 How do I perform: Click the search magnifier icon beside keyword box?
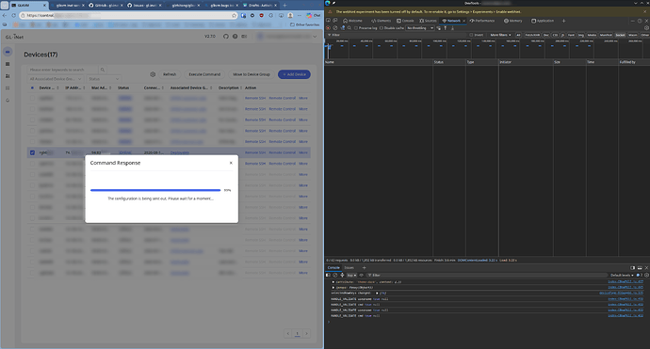click(x=103, y=70)
